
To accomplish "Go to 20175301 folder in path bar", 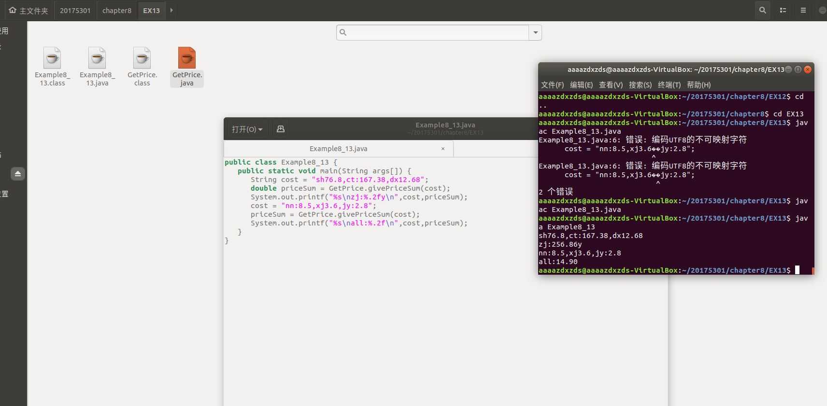I will pos(75,10).
